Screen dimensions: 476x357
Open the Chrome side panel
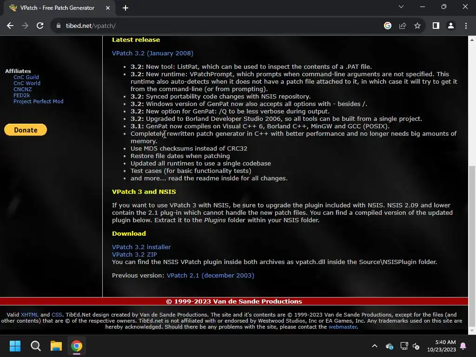tap(436, 26)
